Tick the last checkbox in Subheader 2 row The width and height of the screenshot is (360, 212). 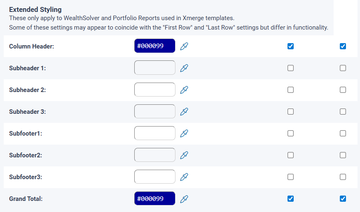click(343, 90)
